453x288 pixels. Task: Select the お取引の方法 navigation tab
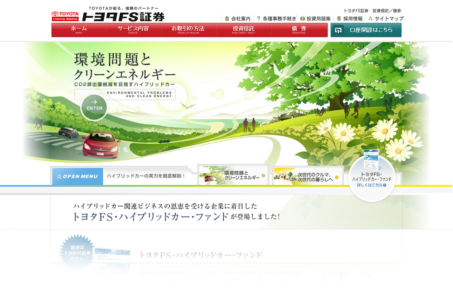coord(188,30)
